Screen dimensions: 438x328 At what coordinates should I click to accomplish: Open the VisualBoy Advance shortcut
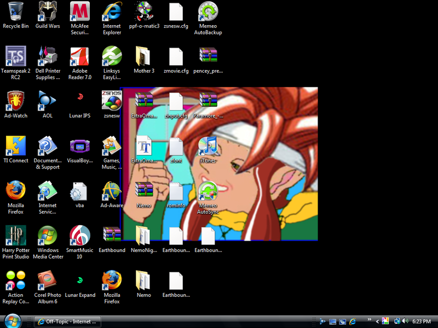coord(80,146)
